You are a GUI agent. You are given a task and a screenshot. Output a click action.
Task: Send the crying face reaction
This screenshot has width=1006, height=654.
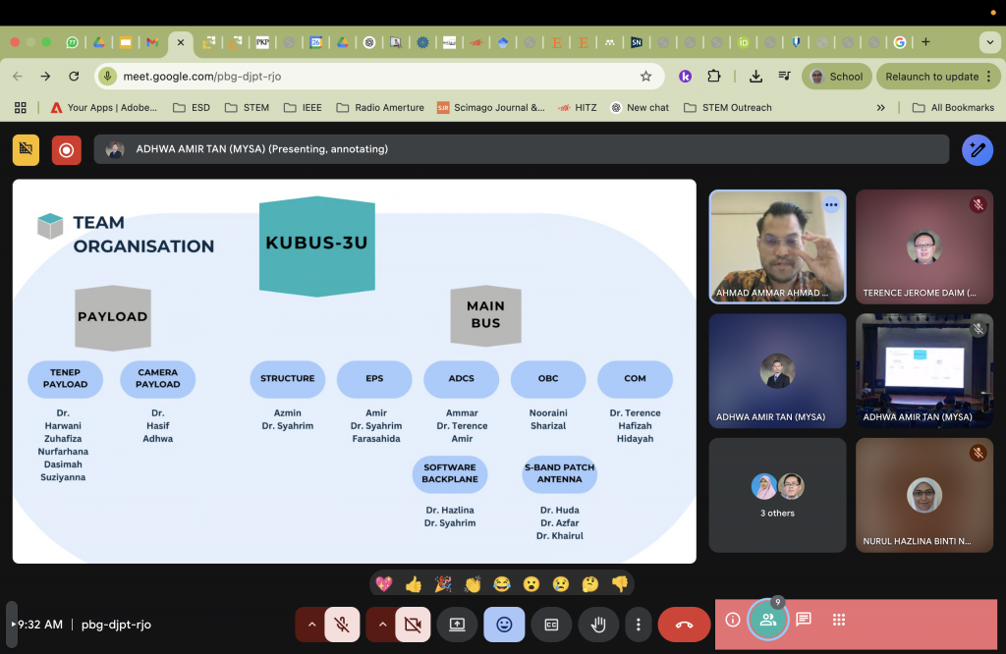click(561, 583)
